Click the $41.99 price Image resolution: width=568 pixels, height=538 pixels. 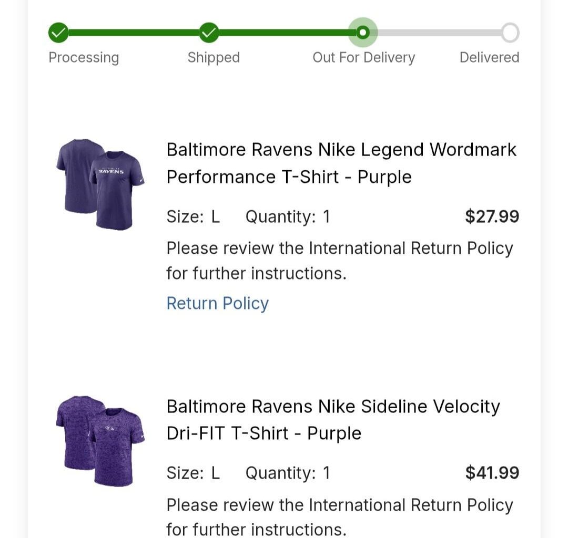[x=492, y=473]
